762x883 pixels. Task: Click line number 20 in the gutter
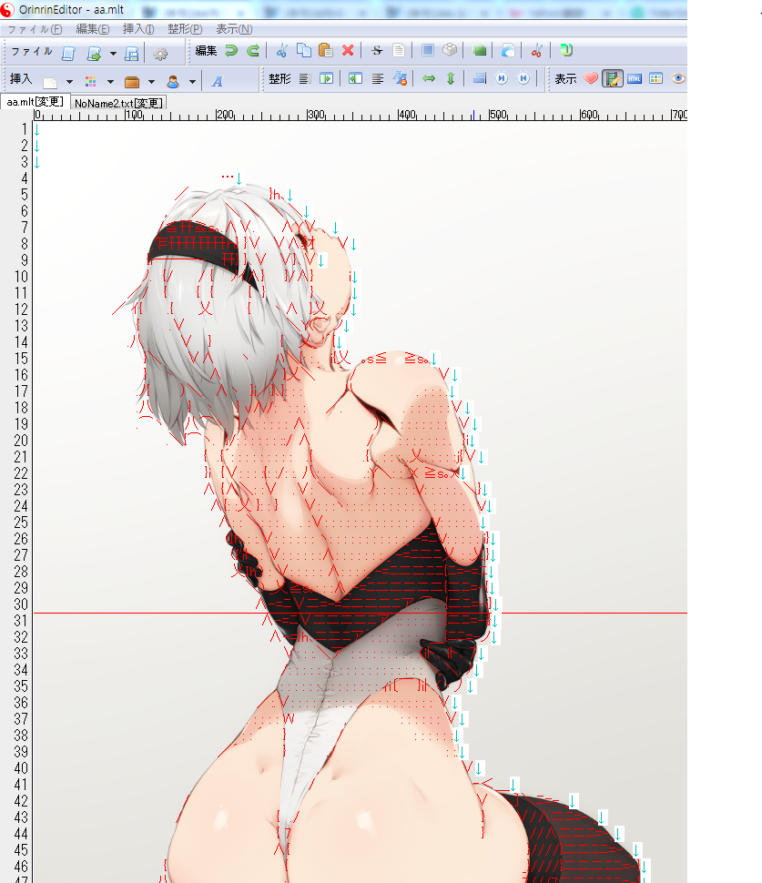[21, 441]
